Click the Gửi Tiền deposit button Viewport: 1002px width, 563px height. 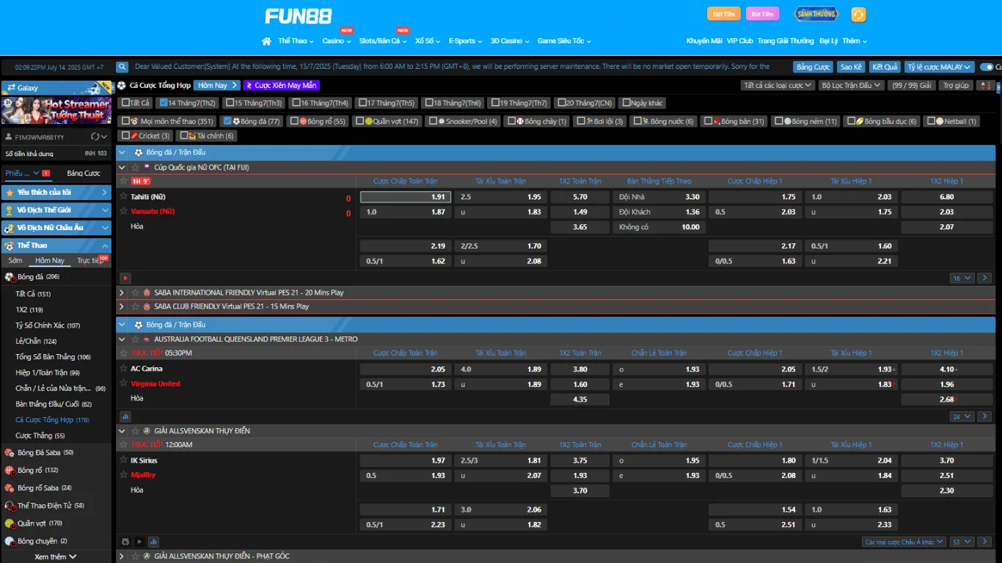coord(723,14)
